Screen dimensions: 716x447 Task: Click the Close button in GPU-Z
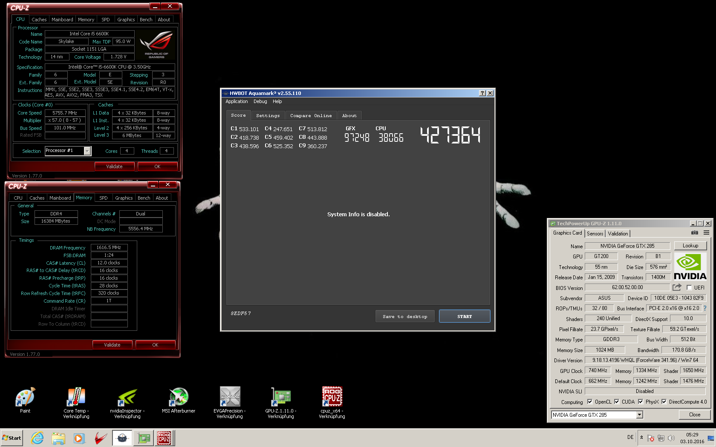[x=695, y=415]
